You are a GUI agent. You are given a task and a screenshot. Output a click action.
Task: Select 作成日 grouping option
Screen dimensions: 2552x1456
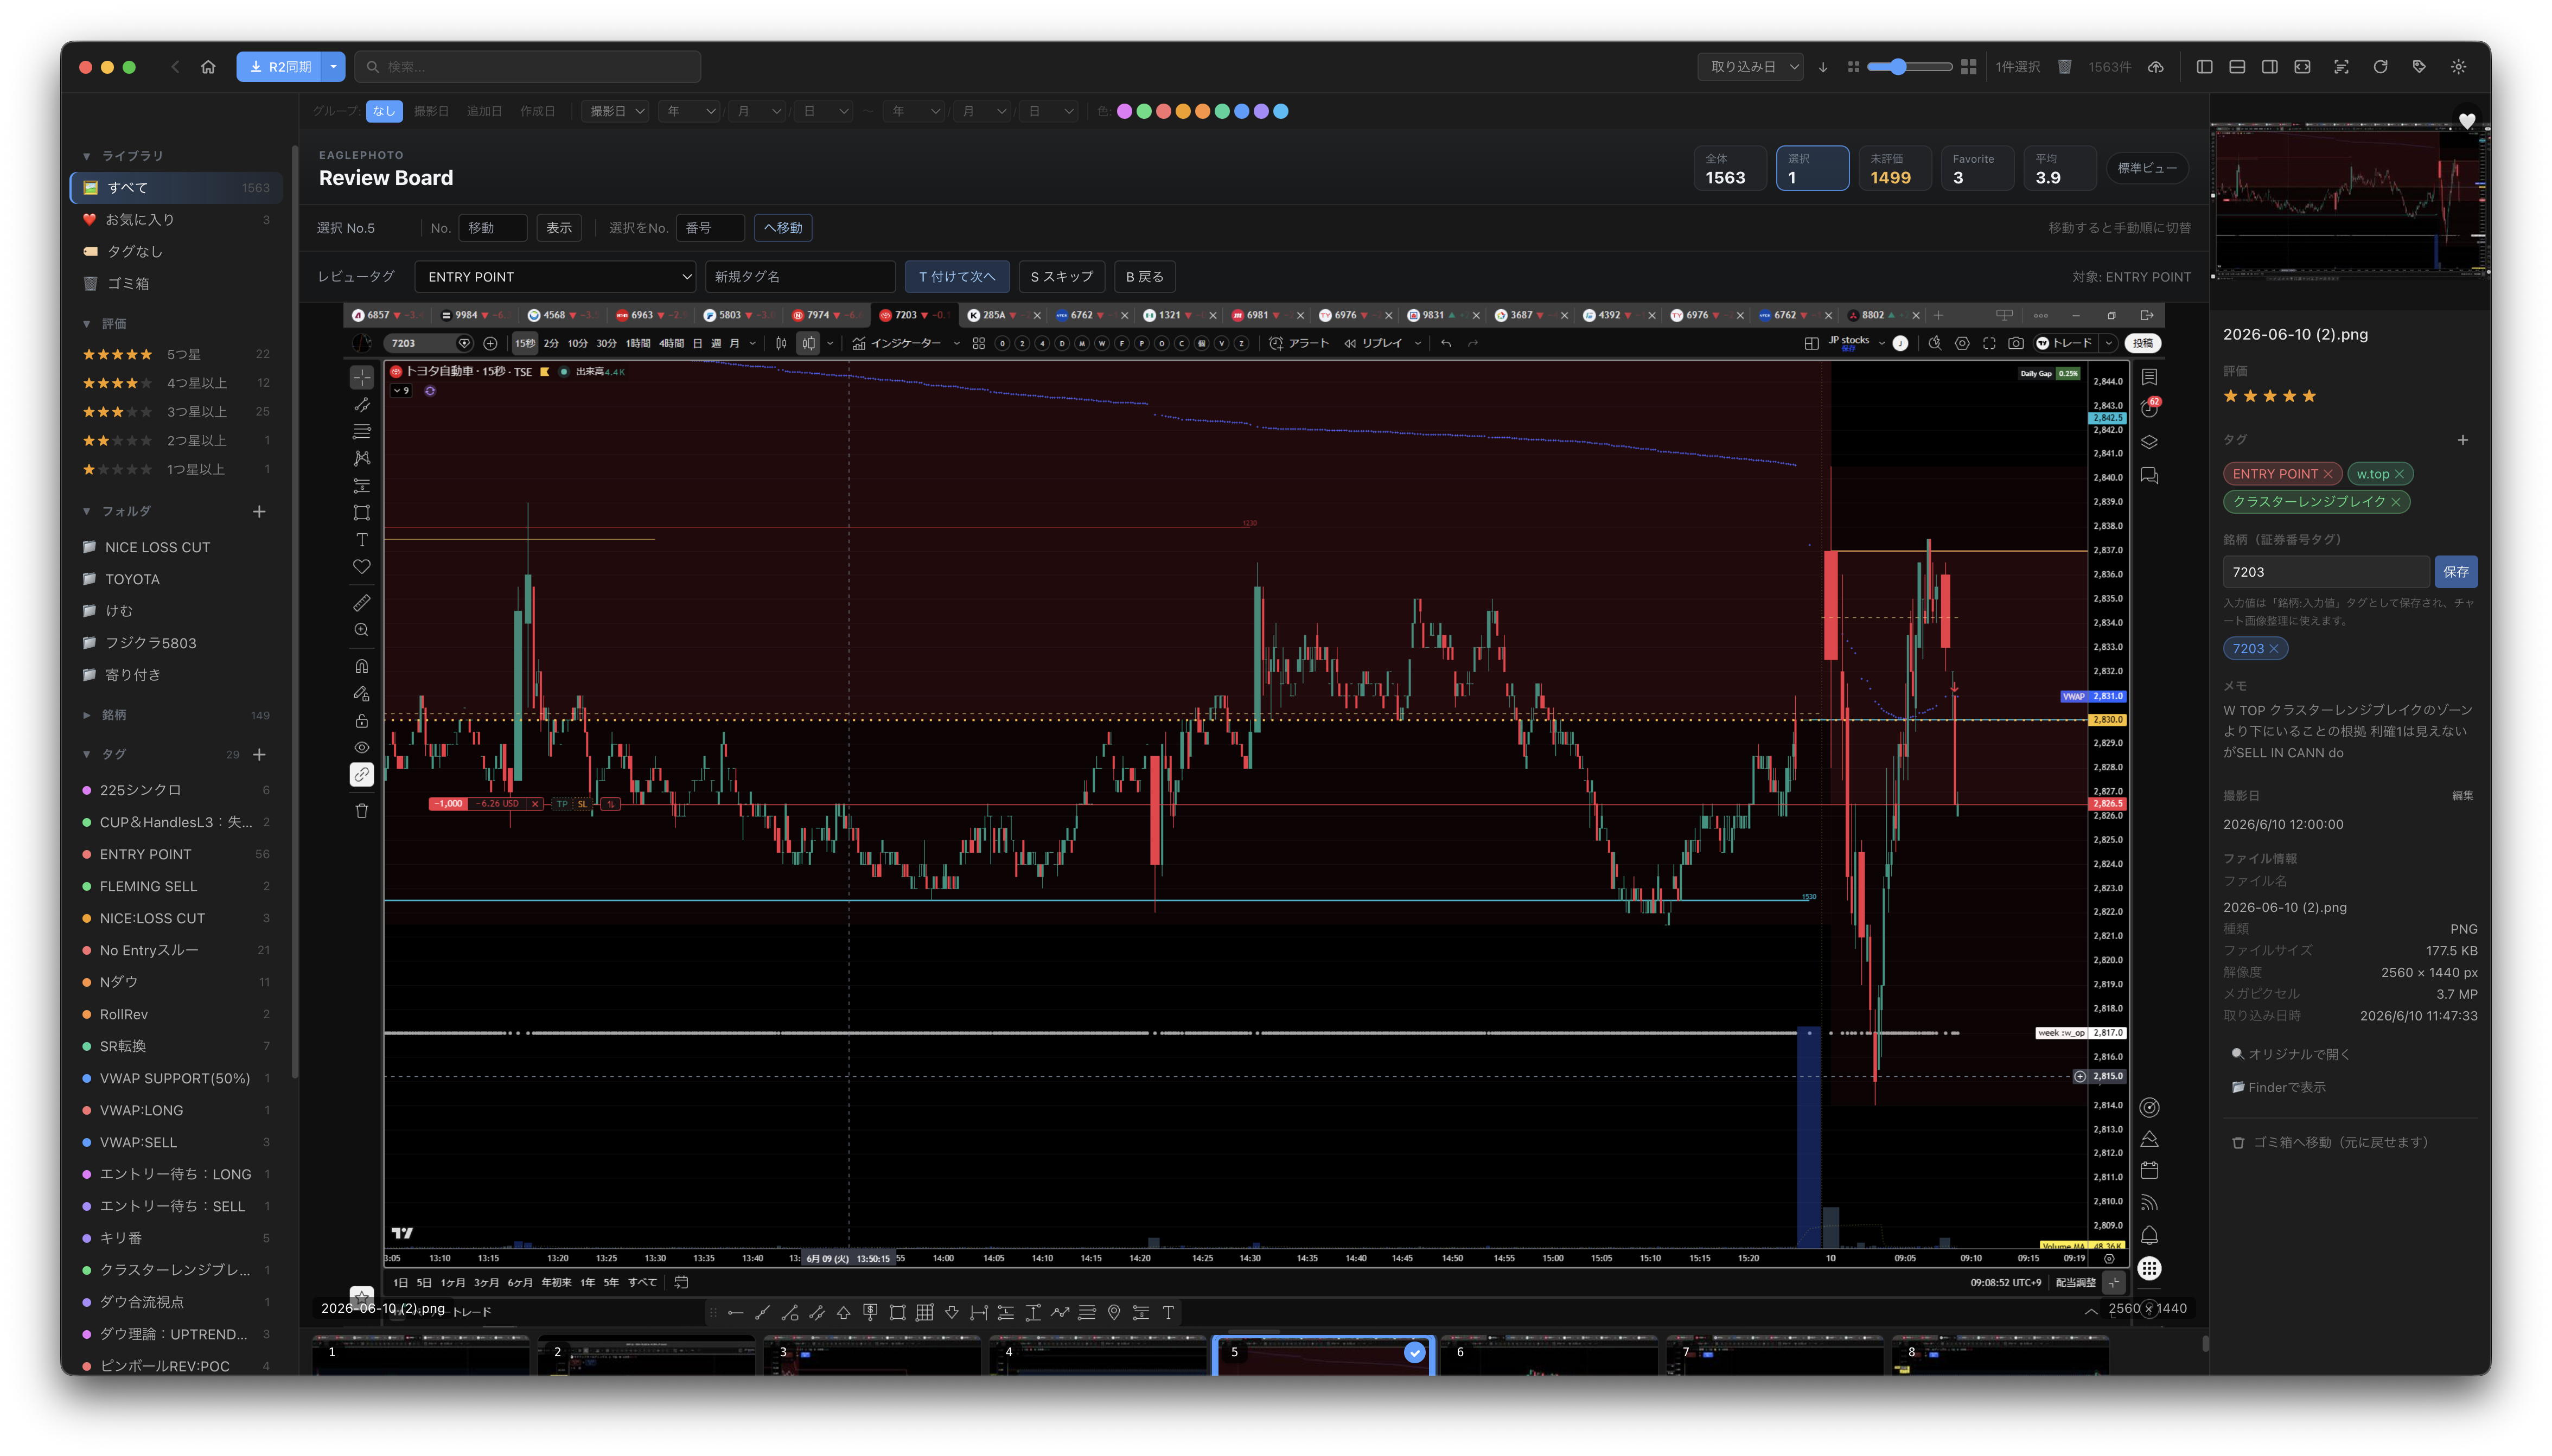(537, 111)
